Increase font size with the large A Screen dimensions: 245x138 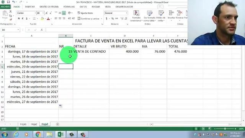pos(47,13)
